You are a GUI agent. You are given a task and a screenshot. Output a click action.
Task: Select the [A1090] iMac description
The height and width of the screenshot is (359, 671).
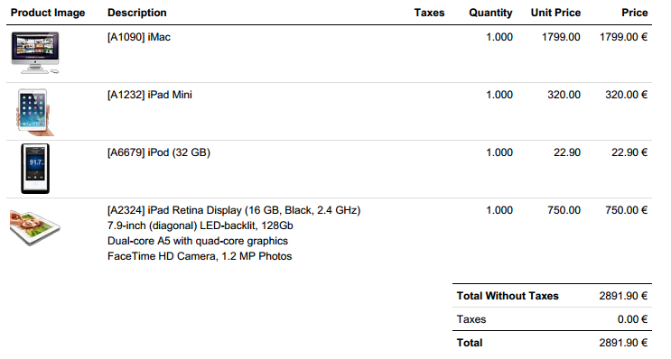139,37
